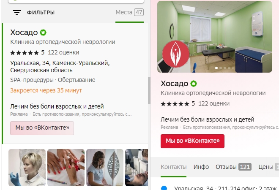
Task: Click star rating in details panel
Action: pyautogui.click(x=175, y=104)
